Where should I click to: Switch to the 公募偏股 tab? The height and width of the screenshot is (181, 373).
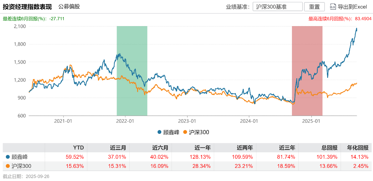click(x=69, y=6)
